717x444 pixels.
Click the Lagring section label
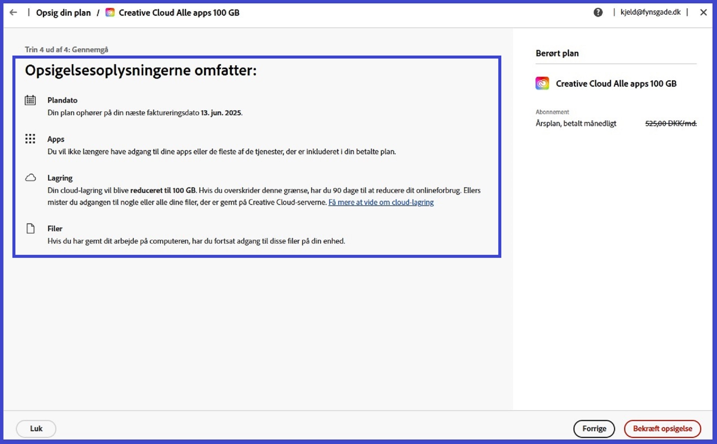60,178
